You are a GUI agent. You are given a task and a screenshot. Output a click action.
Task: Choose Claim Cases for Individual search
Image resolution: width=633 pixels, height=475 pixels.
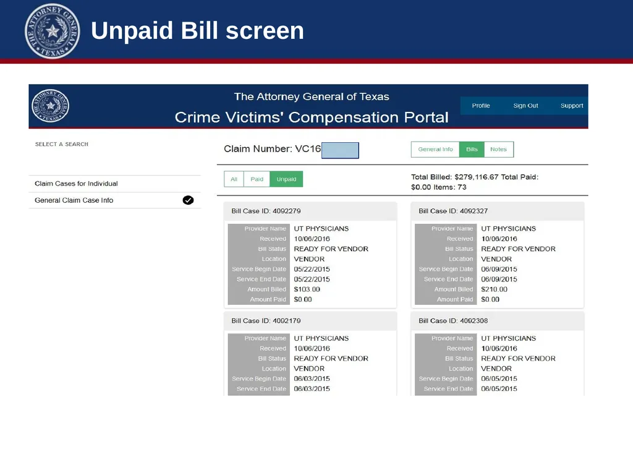pyautogui.click(x=114, y=183)
